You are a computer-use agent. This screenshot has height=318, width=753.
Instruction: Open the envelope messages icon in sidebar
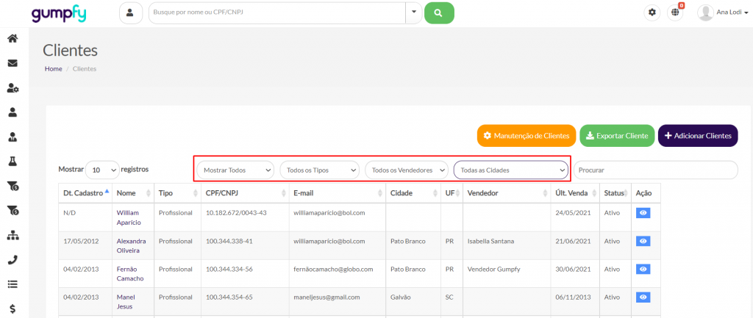point(13,63)
